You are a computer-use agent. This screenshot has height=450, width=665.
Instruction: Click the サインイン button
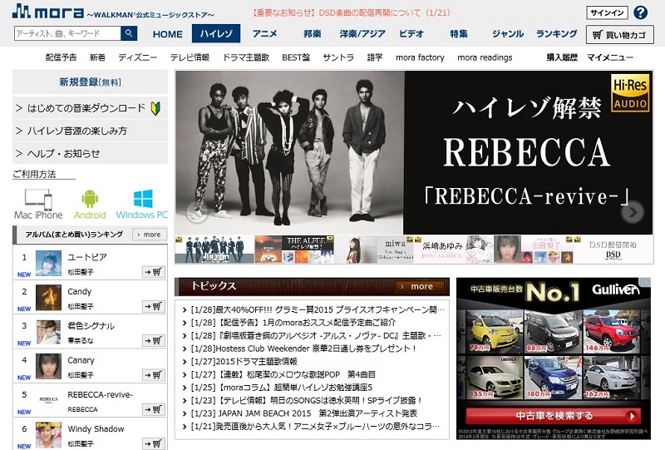607,13
